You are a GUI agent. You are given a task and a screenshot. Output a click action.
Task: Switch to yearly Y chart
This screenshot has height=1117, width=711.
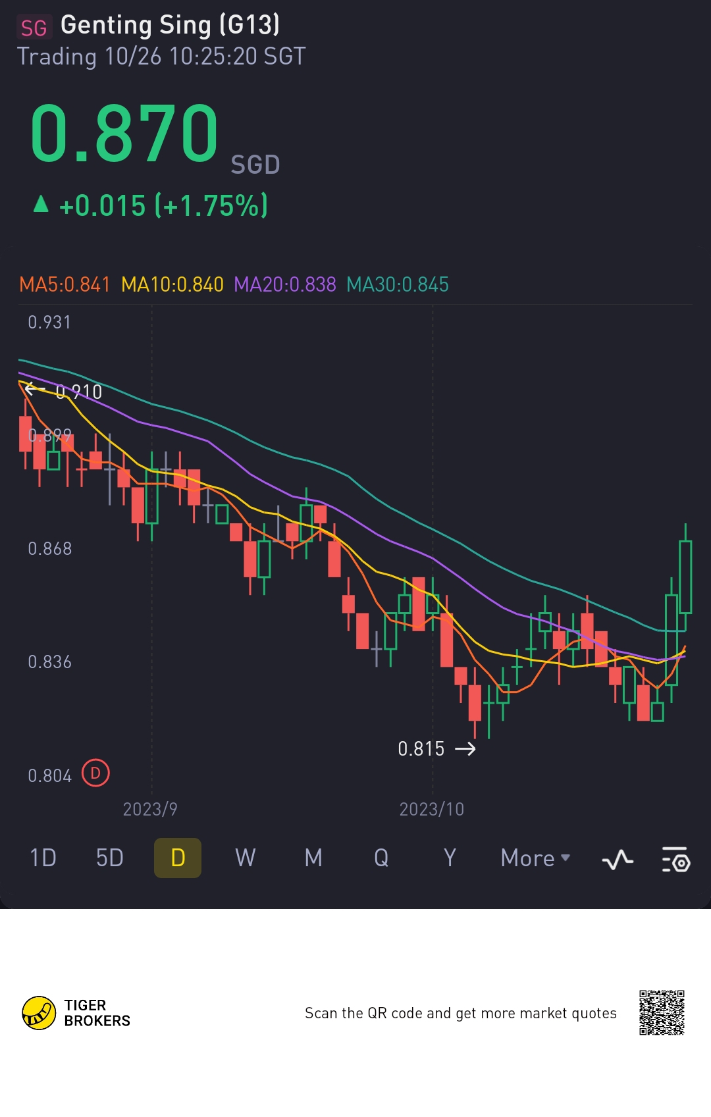pos(450,858)
